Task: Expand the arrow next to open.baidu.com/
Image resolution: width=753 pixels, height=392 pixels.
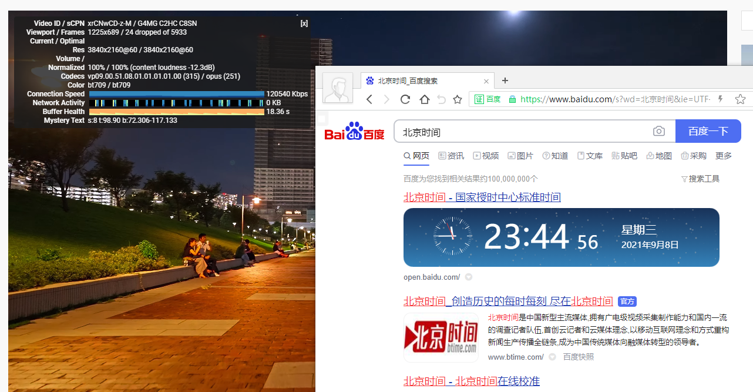Action: pyautogui.click(x=469, y=277)
